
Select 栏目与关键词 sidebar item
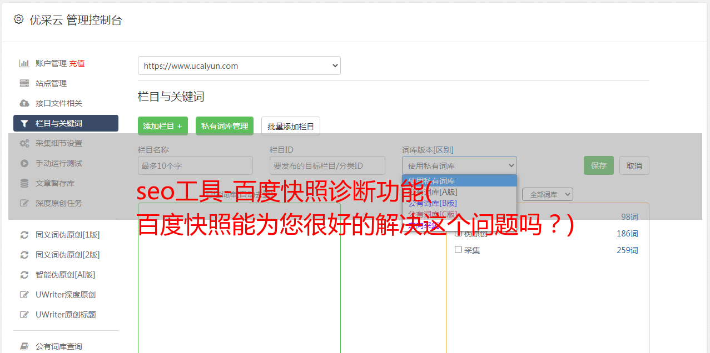(66, 123)
